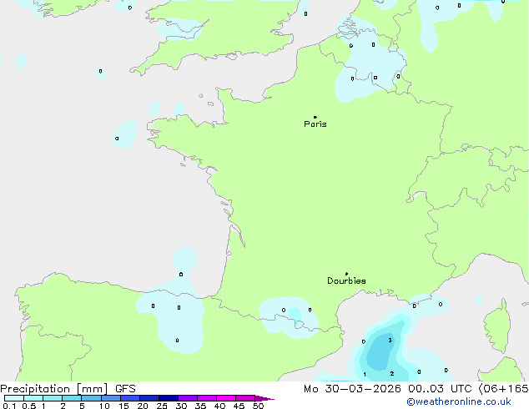
Task: Click the contour value 1 in the Mediterranean
Action: tap(365, 374)
